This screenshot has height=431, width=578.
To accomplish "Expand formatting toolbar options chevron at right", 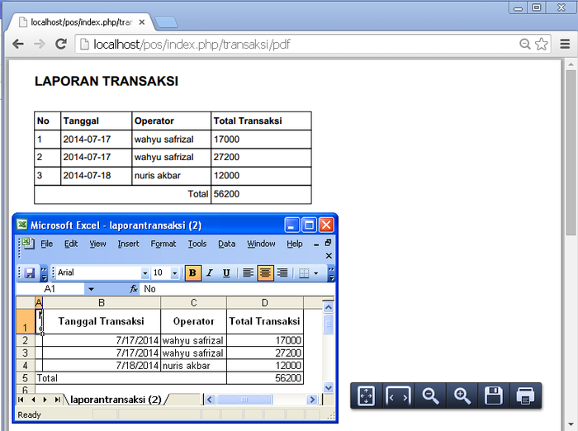I will 331,273.
